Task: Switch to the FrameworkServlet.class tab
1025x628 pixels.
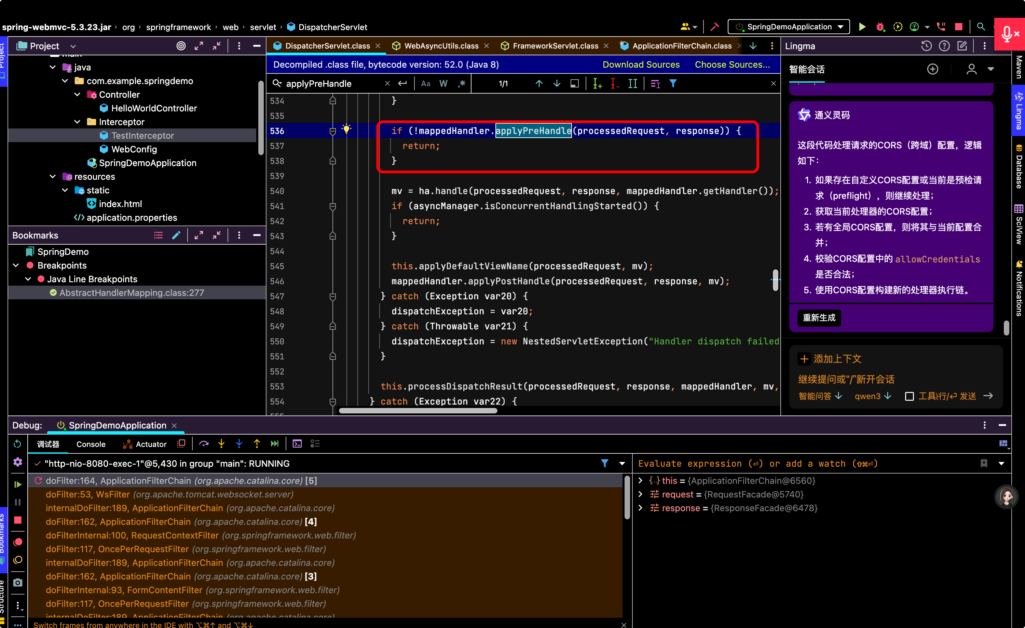Action: pyautogui.click(x=555, y=46)
